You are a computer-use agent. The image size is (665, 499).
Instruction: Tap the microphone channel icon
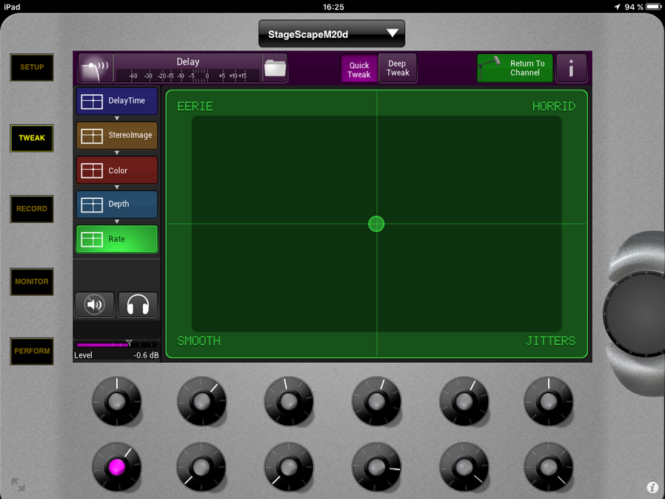(94, 68)
